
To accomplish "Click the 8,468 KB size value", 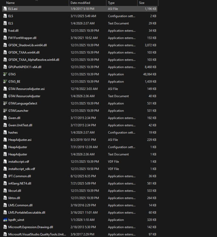I will click(150, 67).
